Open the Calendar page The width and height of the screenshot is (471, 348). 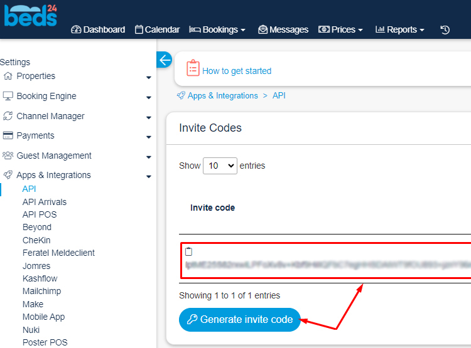click(x=157, y=29)
